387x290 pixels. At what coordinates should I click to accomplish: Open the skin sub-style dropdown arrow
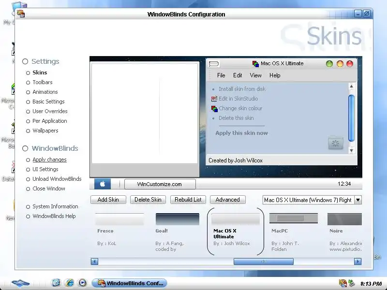pyautogui.click(x=358, y=200)
